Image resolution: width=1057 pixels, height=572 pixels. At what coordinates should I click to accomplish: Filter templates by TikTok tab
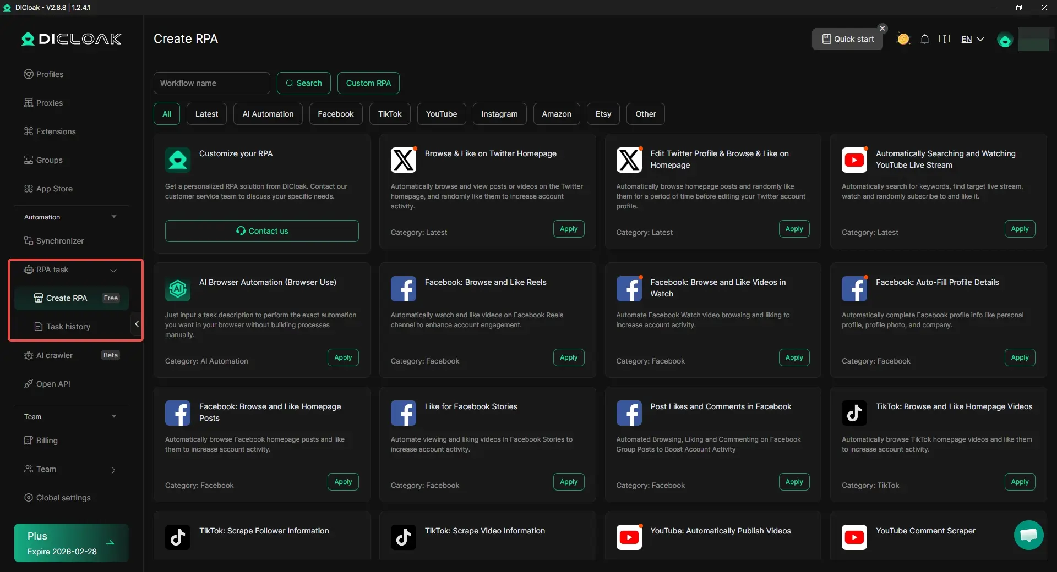[390, 114]
